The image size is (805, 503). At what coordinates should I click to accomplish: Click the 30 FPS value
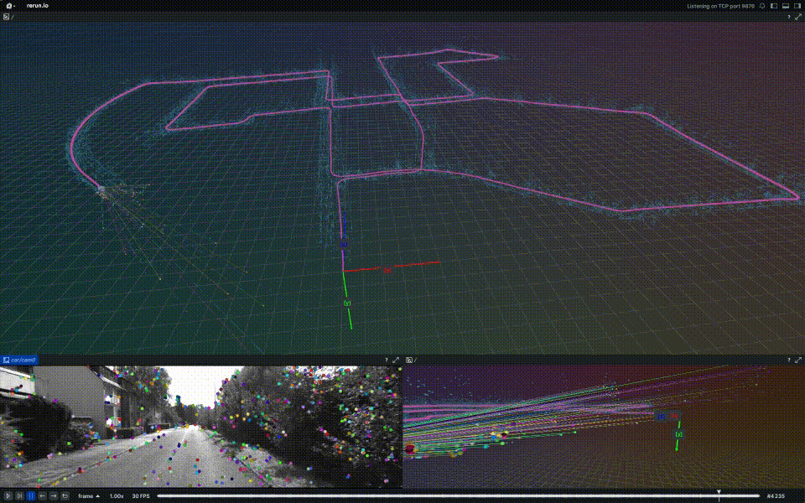tap(141, 496)
